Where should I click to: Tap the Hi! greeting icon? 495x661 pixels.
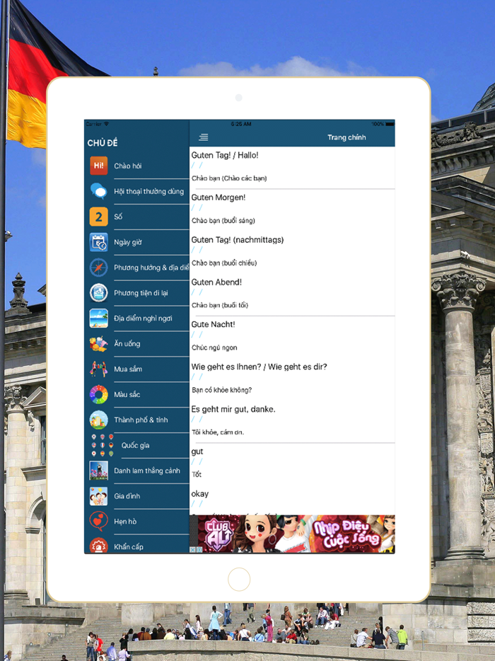[98, 166]
